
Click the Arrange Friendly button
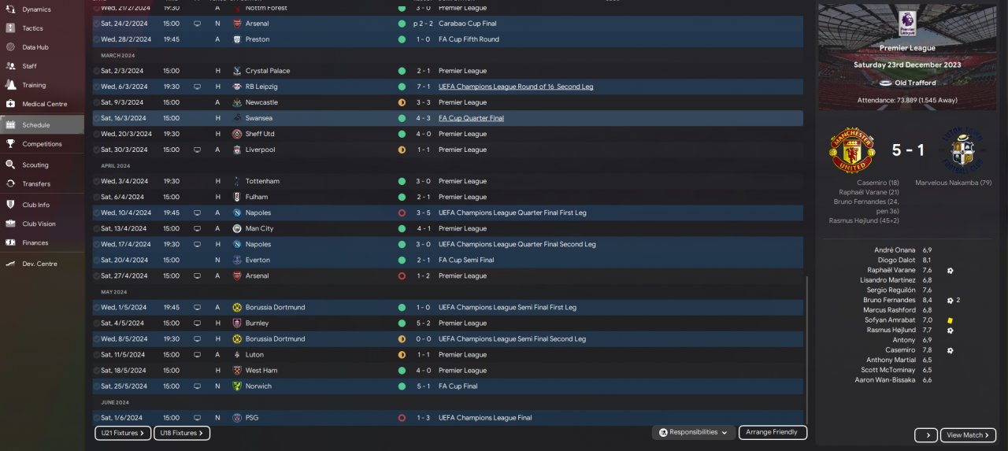(771, 432)
